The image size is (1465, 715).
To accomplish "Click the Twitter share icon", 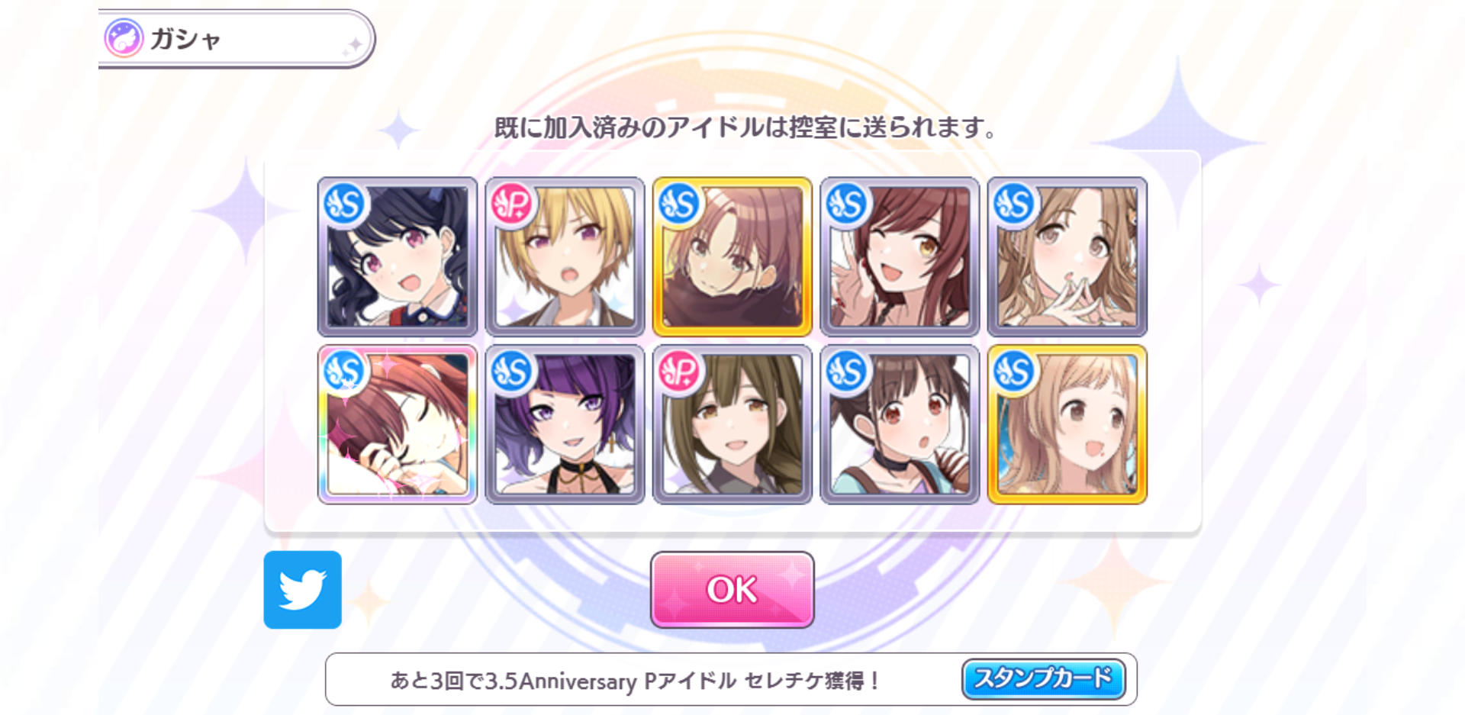I will [x=302, y=589].
